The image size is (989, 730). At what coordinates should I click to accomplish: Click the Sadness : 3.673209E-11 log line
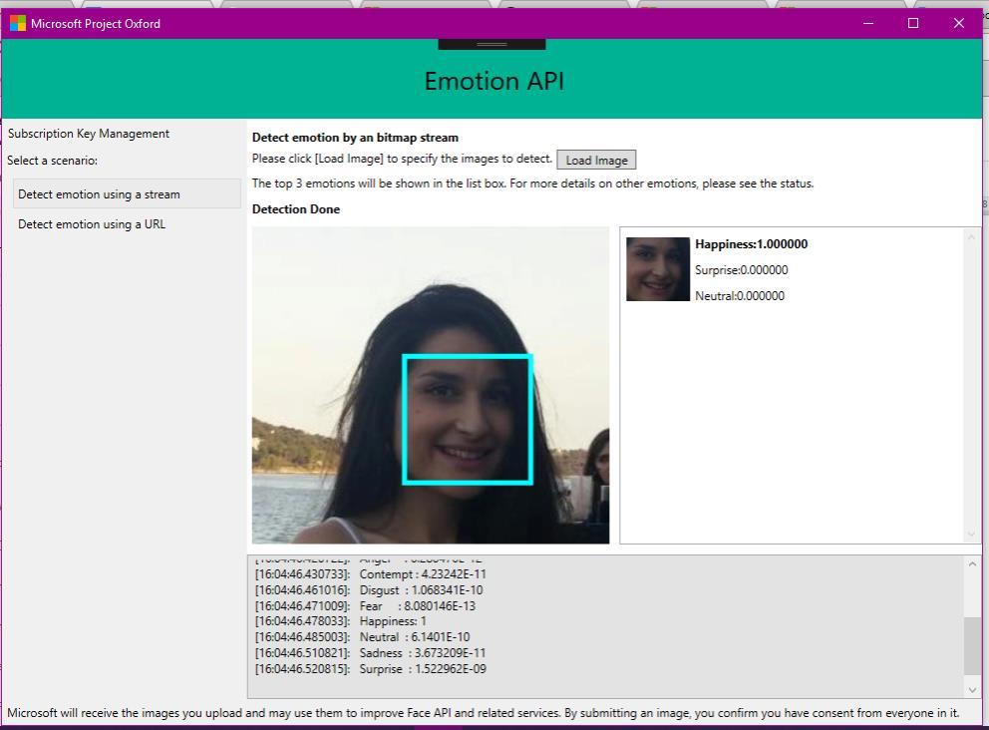(370, 652)
